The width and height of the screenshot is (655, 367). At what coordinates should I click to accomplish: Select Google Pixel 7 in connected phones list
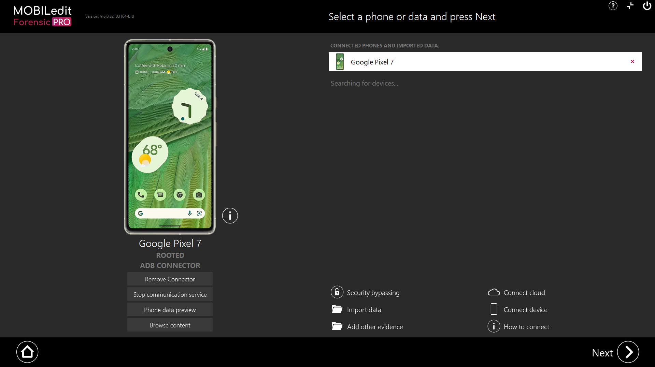485,62
